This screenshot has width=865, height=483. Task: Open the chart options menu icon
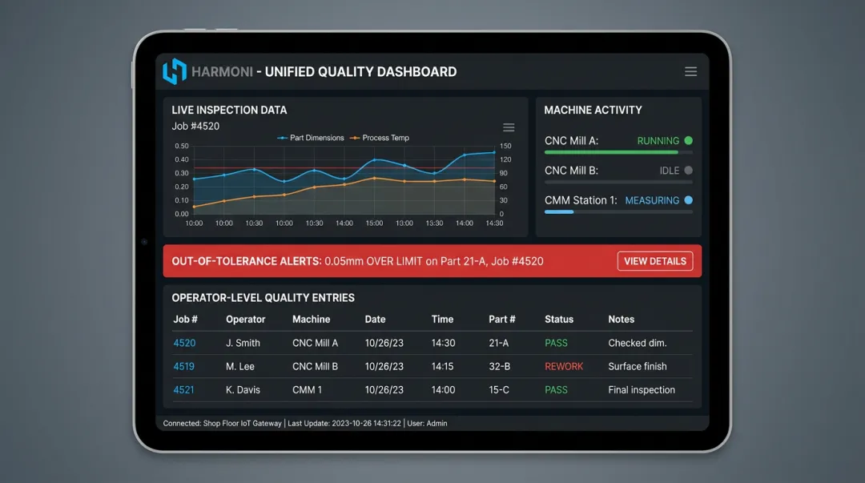click(x=509, y=127)
